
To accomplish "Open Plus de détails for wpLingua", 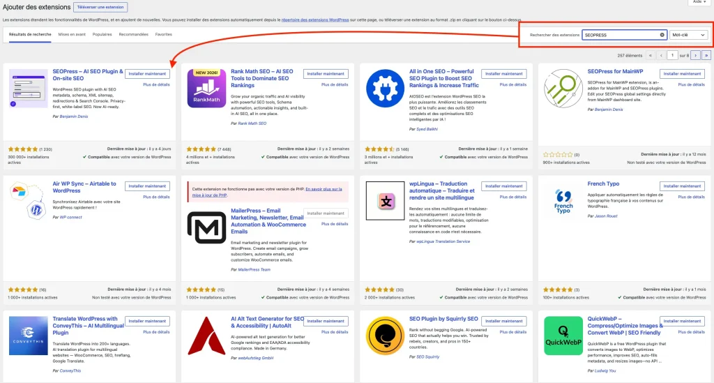I will pos(512,197).
